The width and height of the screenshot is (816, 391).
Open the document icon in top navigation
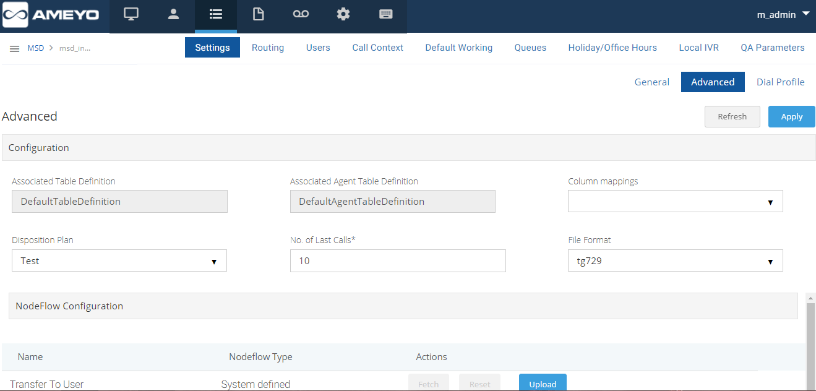point(258,15)
